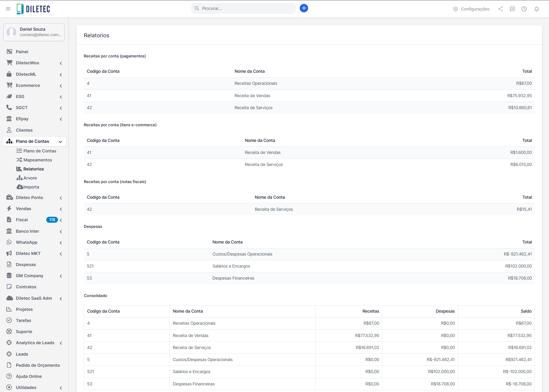549x392 pixels.
Task: Click the hamburger menu icon
Action: 8,9
